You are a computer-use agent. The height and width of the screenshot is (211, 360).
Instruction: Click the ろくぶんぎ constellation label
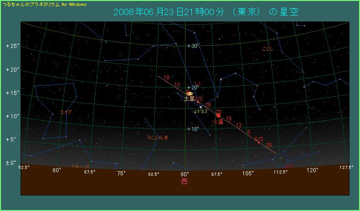click(x=157, y=137)
